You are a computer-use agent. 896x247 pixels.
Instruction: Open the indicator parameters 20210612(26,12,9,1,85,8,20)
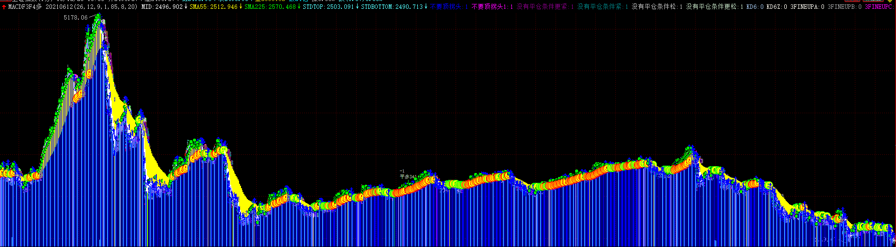point(91,7)
